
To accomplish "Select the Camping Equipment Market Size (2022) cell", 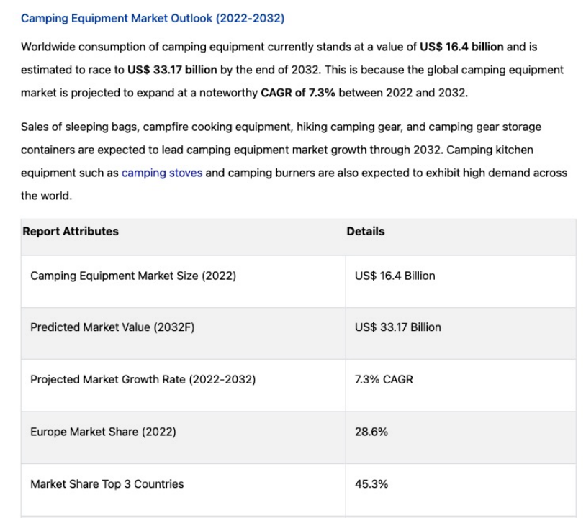I will pos(133,276).
